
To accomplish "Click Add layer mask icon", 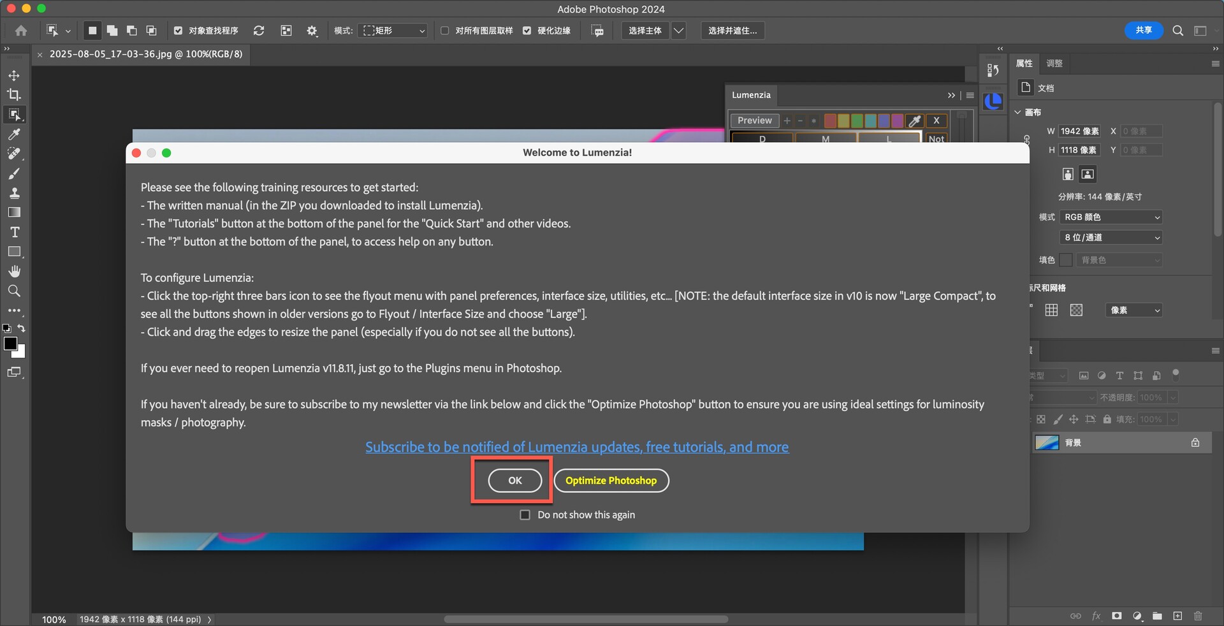I will 1117,616.
